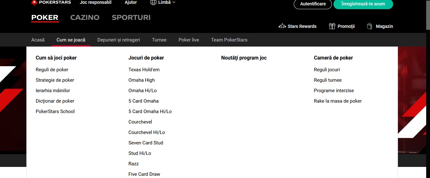Viewport: 430px width, 178px height.
Task: Open the Joc responsabil link
Action: click(96, 3)
